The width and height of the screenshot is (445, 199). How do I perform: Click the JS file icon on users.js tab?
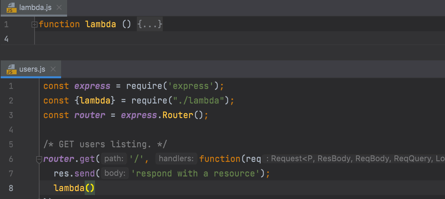point(11,69)
